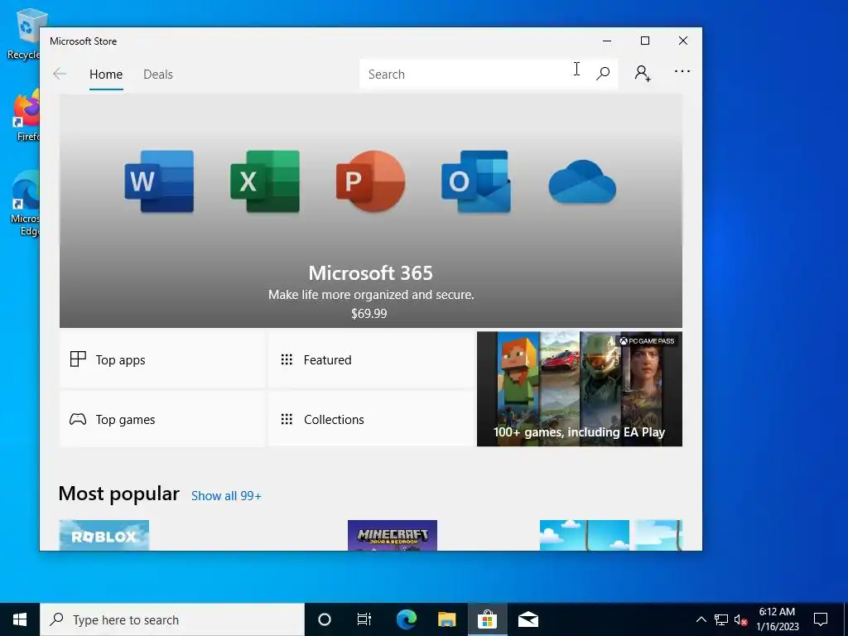Open the Minecraft app thumbnail

coord(392,536)
